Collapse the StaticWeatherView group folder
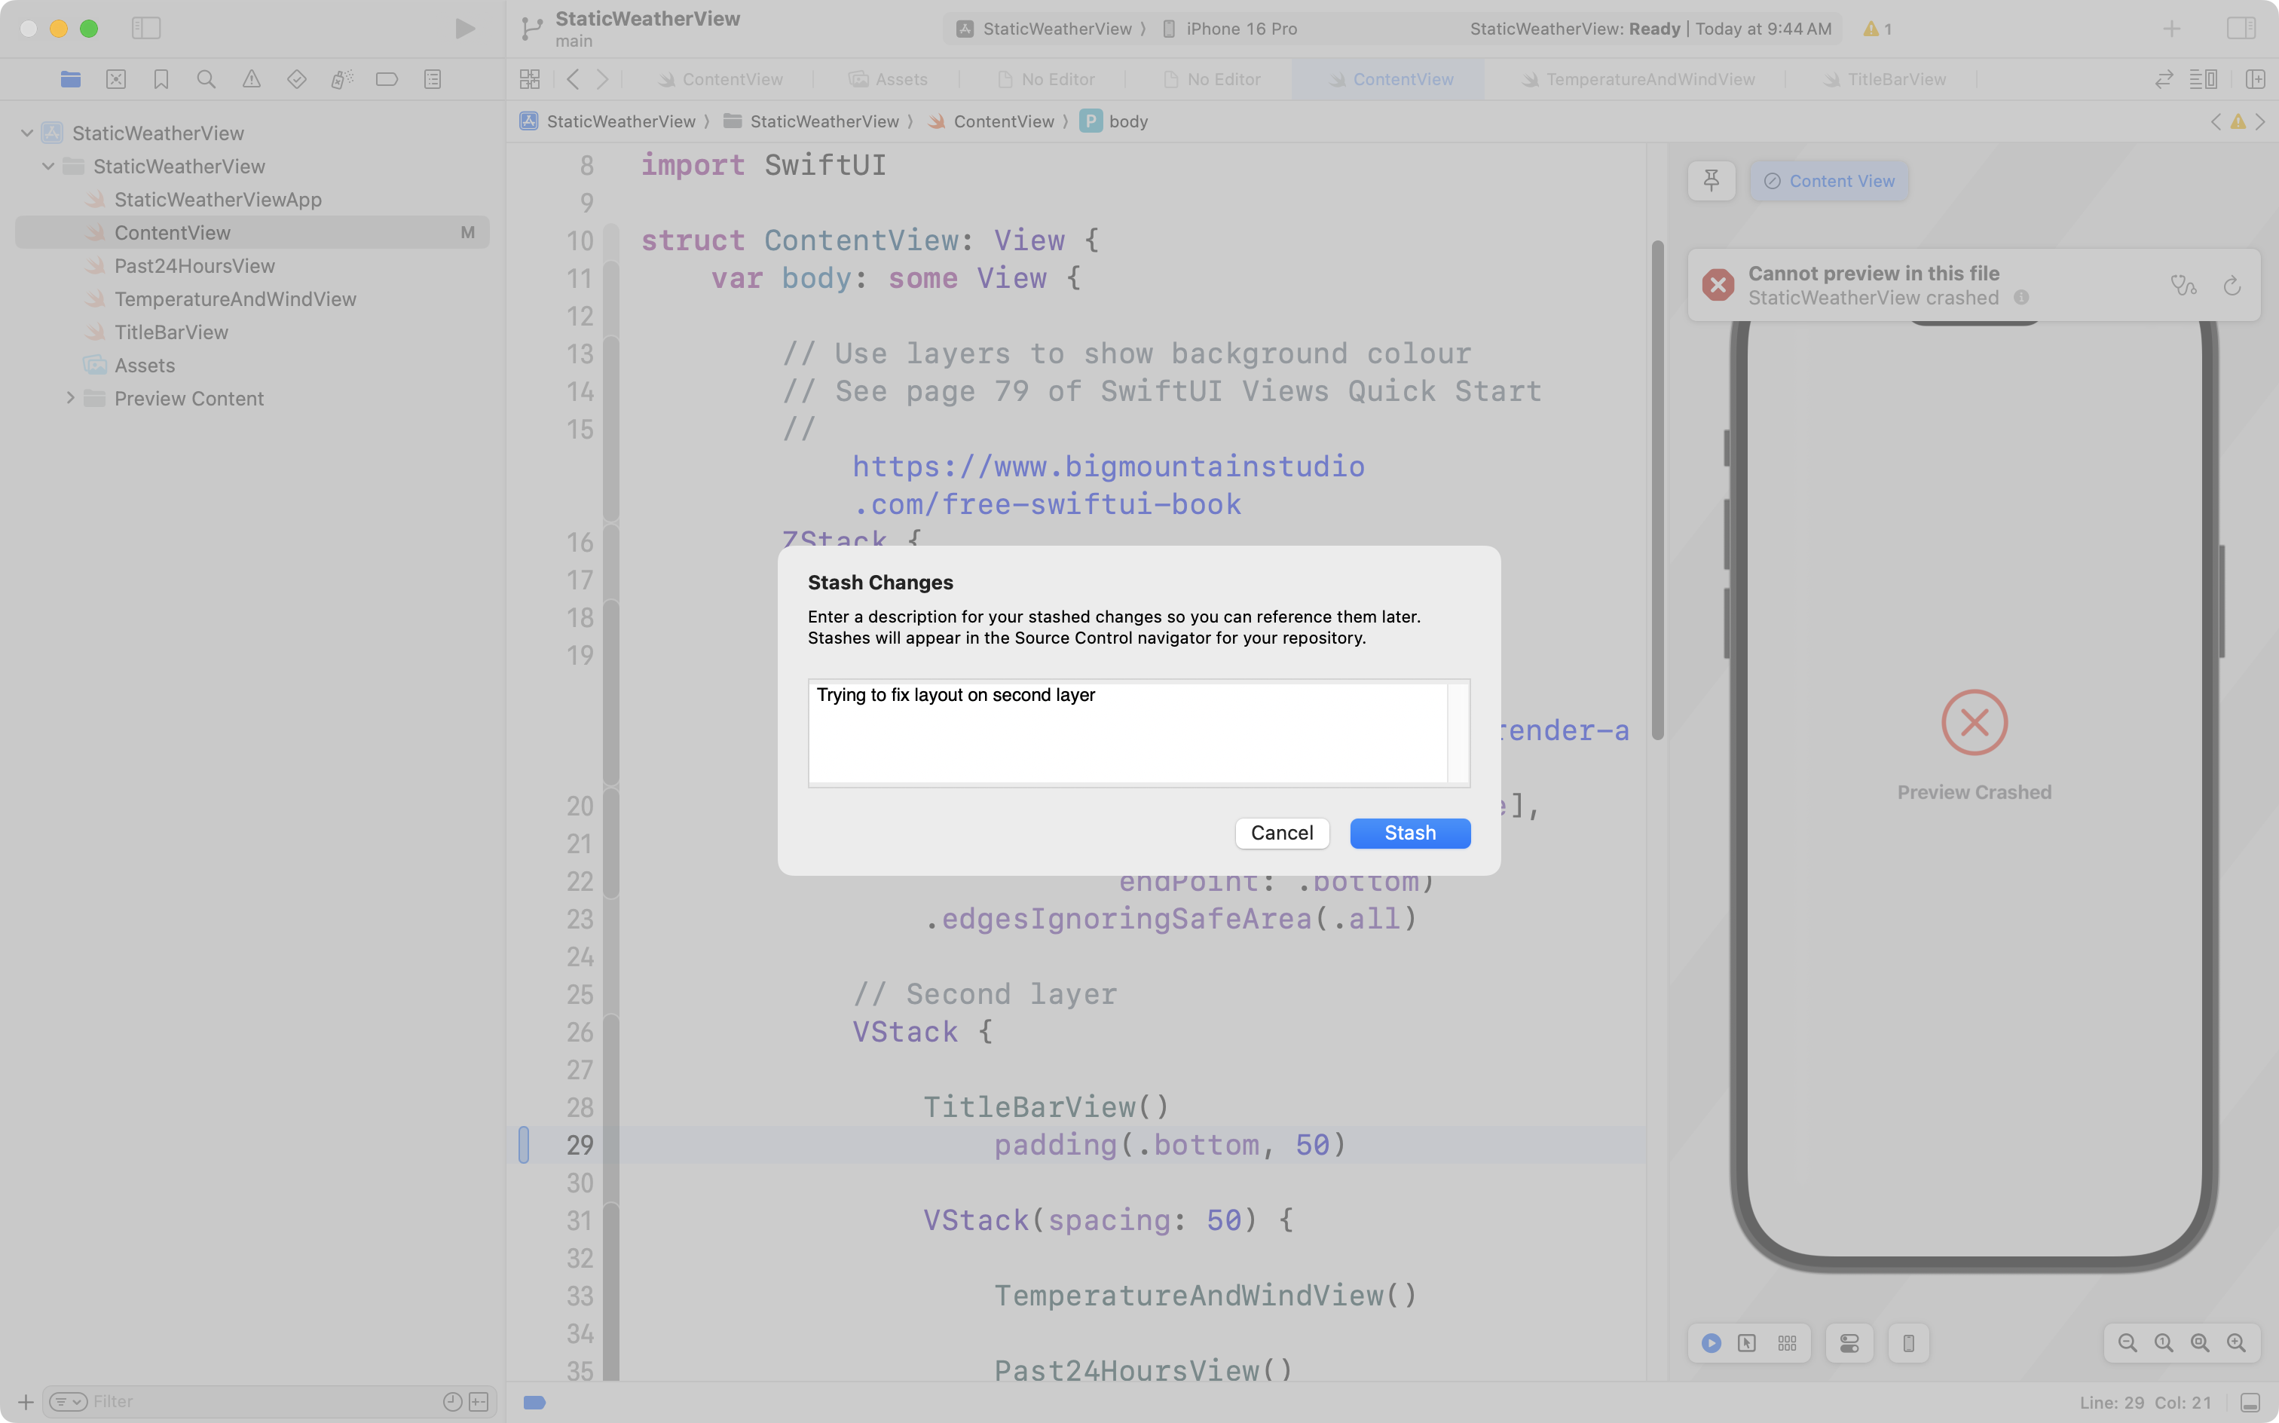The width and height of the screenshot is (2279, 1423). pyautogui.click(x=48, y=167)
